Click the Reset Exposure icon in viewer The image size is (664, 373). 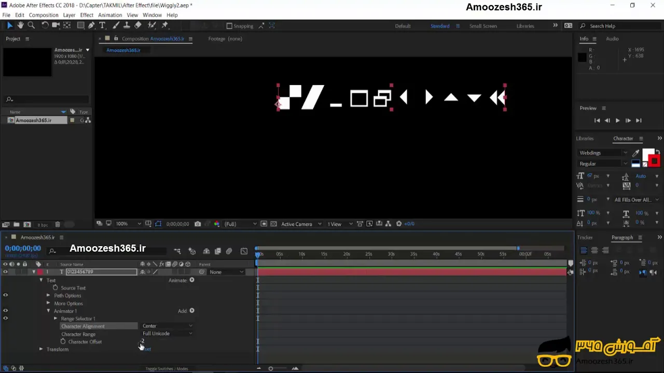[399, 224]
